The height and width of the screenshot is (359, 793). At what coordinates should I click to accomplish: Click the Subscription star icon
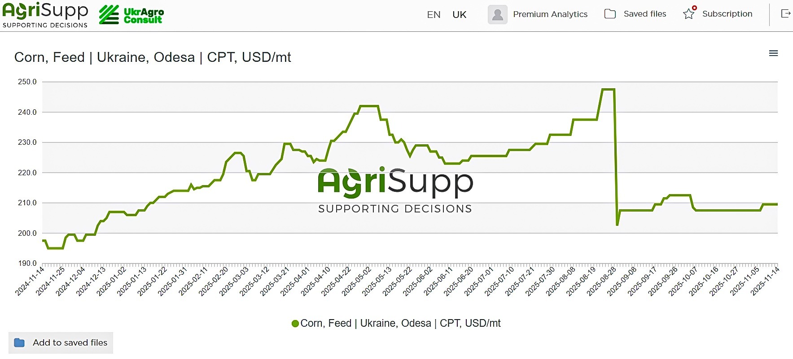pos(689,14)
